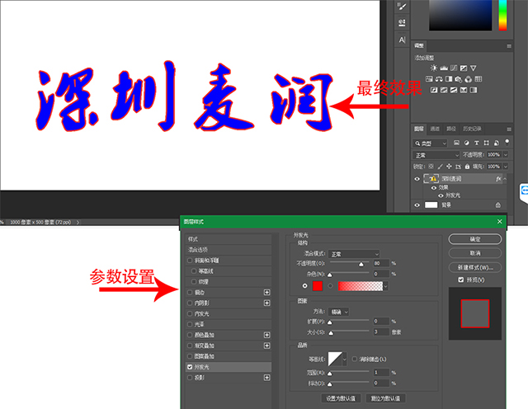Switch to the History tab

pos(472,129)
